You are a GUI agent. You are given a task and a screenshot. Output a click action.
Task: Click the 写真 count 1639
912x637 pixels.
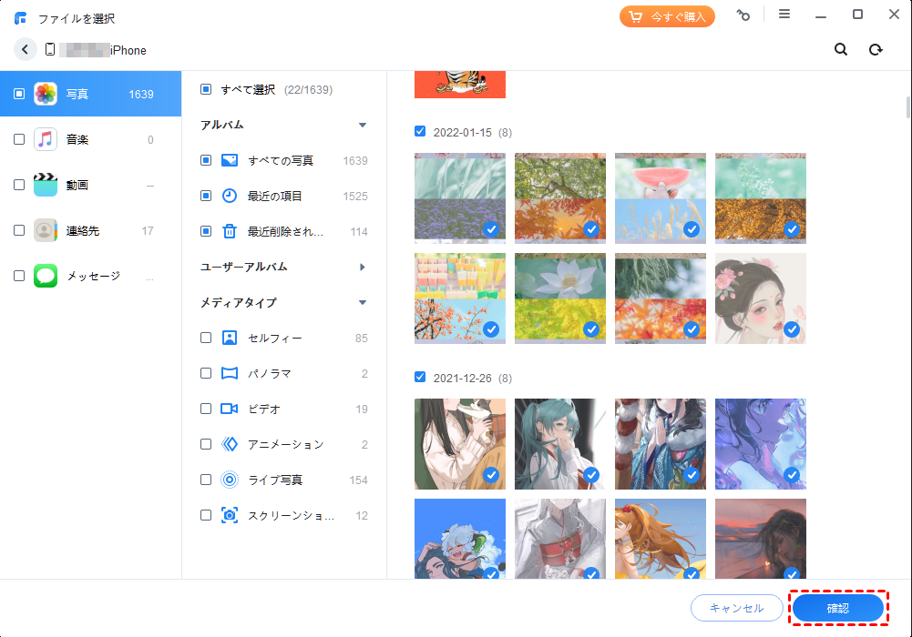coord(140,94)
